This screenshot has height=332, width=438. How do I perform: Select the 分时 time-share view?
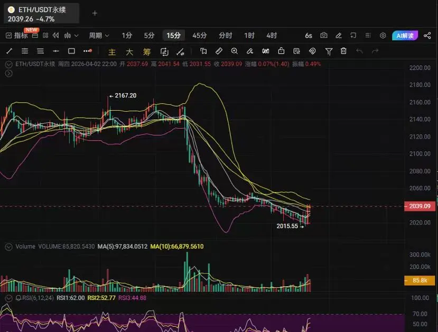tap(226, 35)
